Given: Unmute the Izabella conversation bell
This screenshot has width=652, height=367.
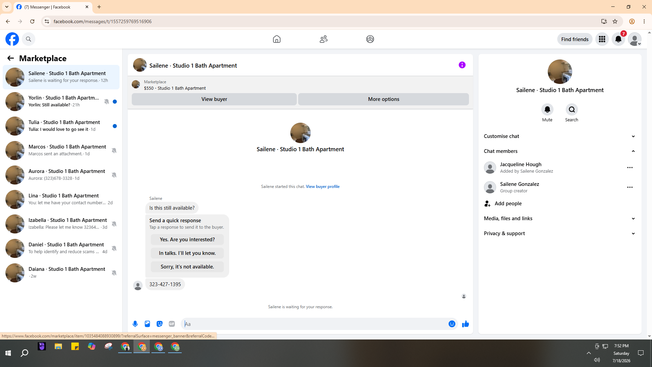Looking at the screenshot, I should click(114, 224).
